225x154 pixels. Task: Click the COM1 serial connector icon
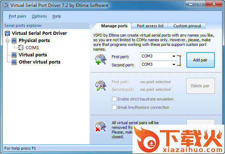tap(21, 48)
